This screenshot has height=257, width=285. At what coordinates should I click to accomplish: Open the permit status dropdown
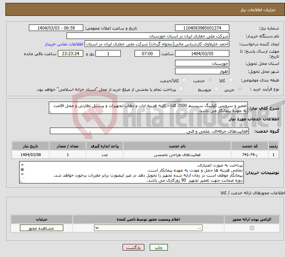coord(148,228)
